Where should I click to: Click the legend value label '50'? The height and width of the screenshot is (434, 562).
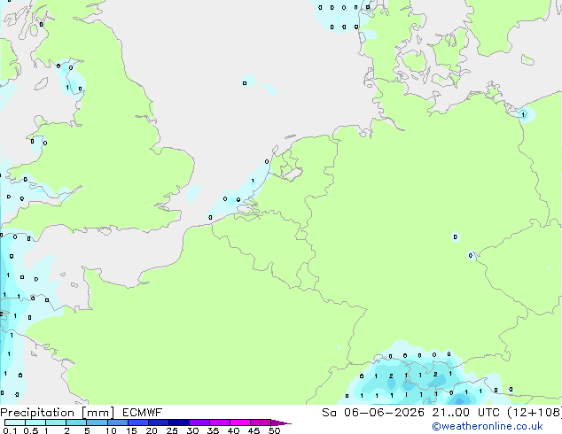274,430
